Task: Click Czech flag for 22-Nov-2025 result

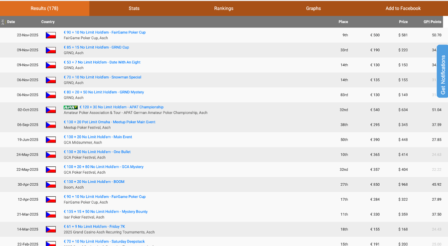Action: pos(51,35)
